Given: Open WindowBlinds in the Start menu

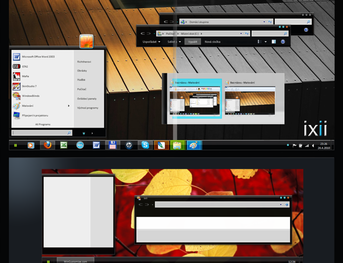Looking at the screenshot, I should (31, 96).
